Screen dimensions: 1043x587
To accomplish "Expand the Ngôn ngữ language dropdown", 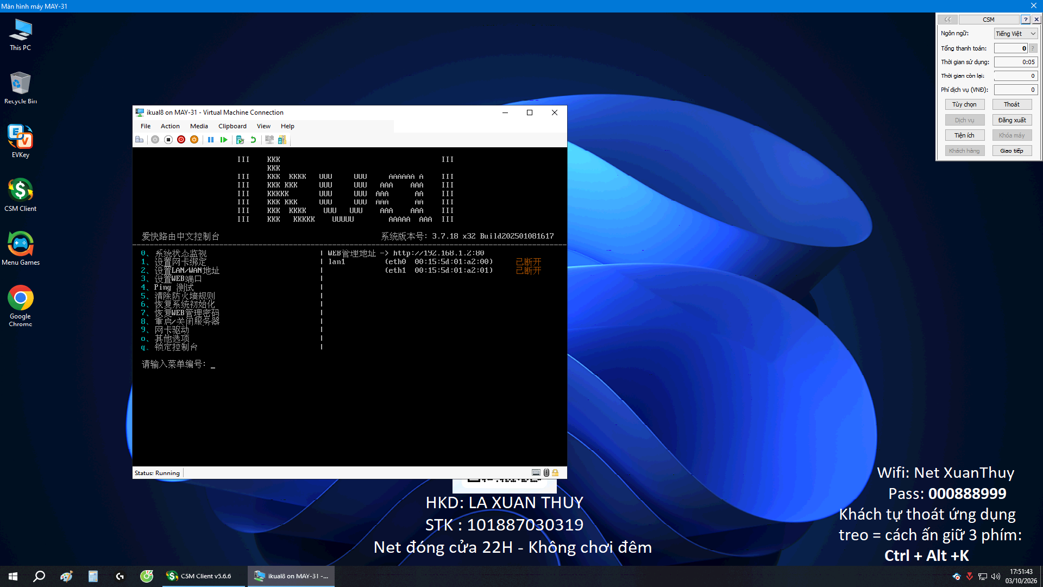I will point(1016,34).
